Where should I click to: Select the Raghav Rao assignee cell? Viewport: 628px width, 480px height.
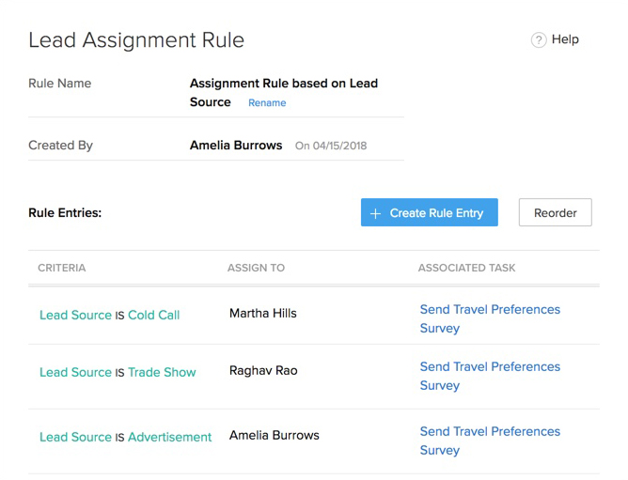point(263,371)
